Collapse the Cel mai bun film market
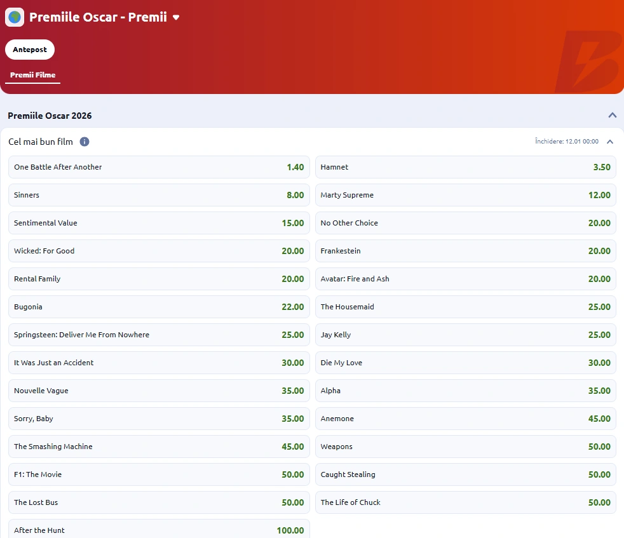 click(x=609, y=142)
